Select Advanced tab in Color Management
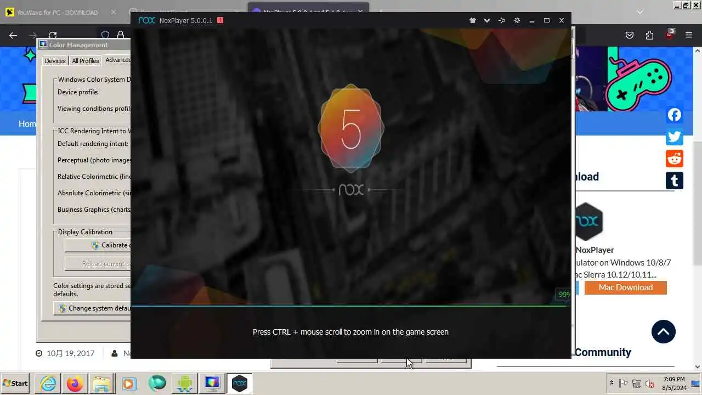702x395 pixels. pyautogui.click(x=117, y=60)
